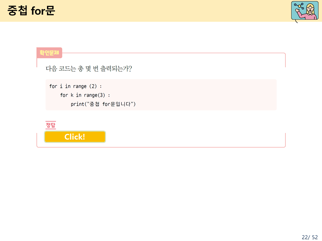Click the string "중첩 for문입니다" in code
Image resolution: width=322 pixels, height=241 pixels.
point(110,104)
